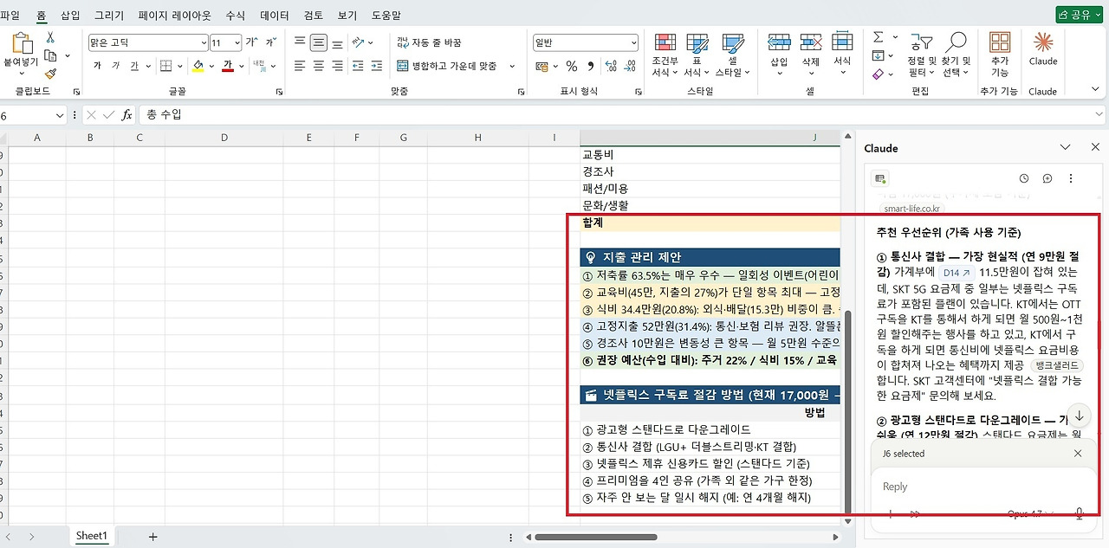
Task: Open the three-dot menu in Claude pane
Action: point(1071,178)
